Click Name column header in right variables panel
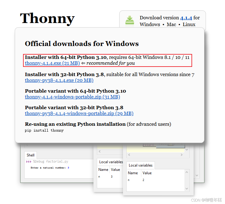The height and width of the screenshot is (204, 225). coord(133,173)
